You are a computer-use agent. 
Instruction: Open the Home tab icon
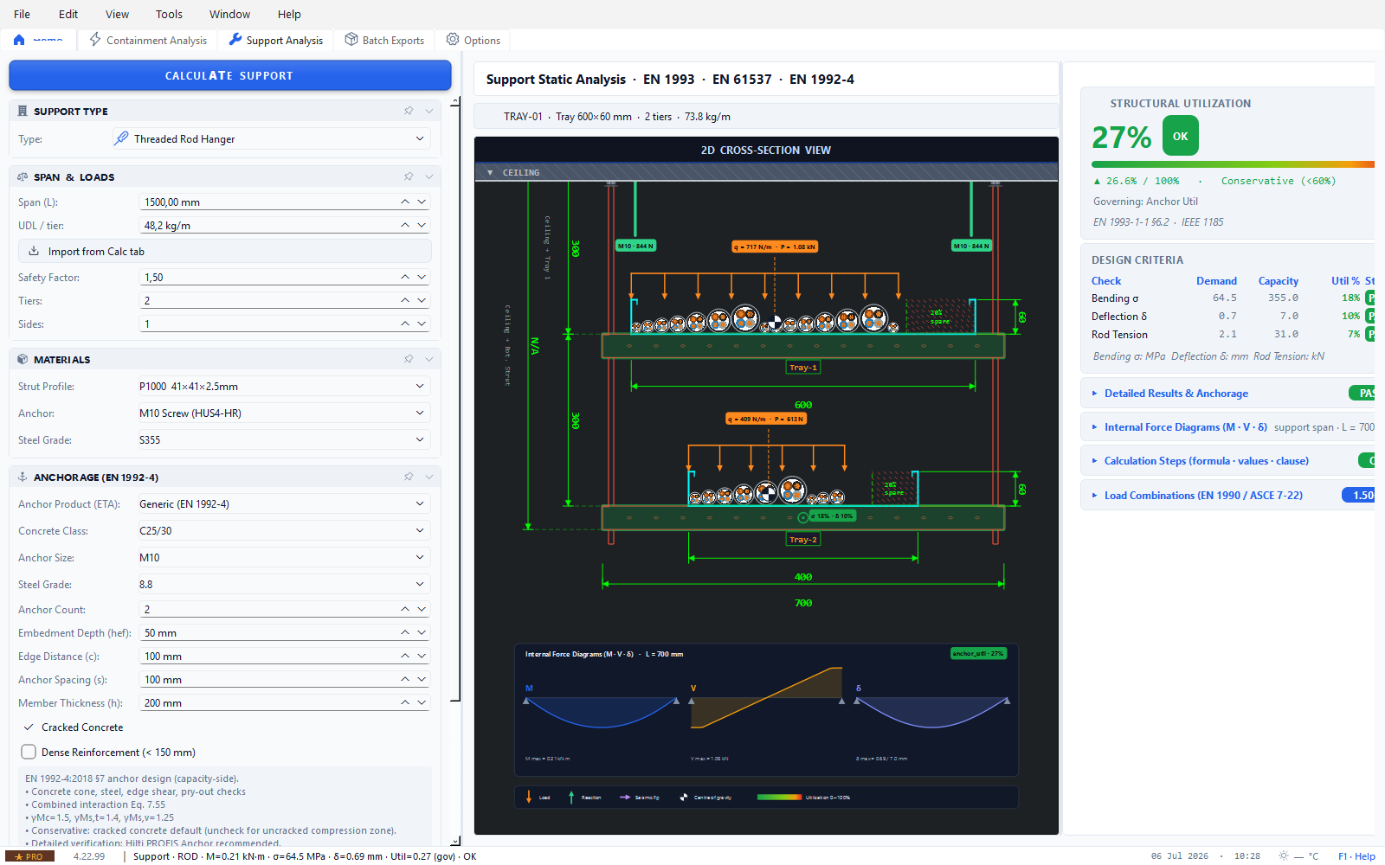19,40
